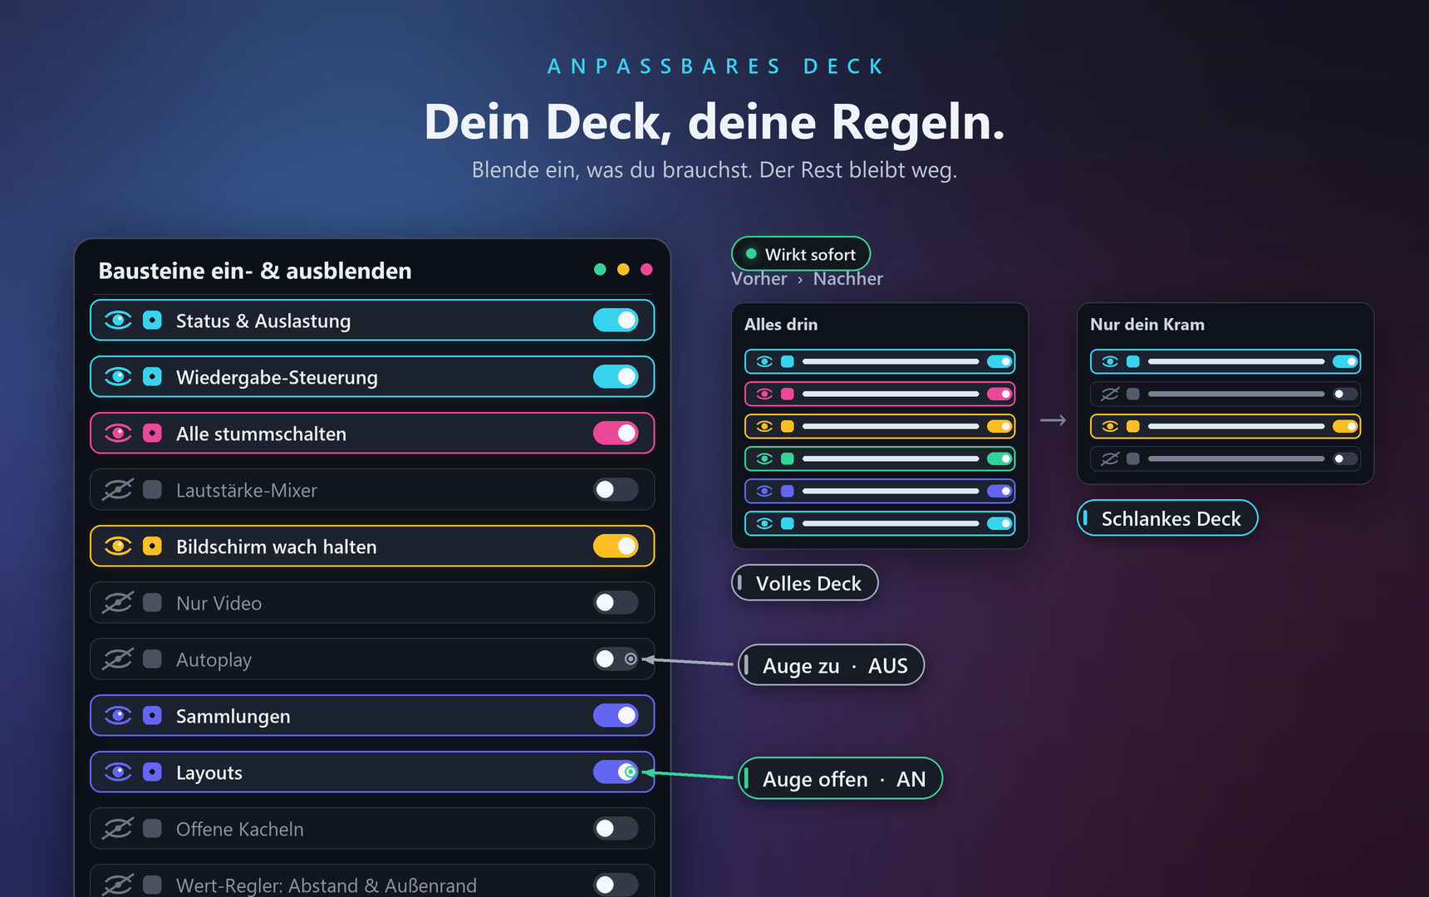
Task: Click the gray square icon of Lautstärke-Mixer
Action: [152, 490]
